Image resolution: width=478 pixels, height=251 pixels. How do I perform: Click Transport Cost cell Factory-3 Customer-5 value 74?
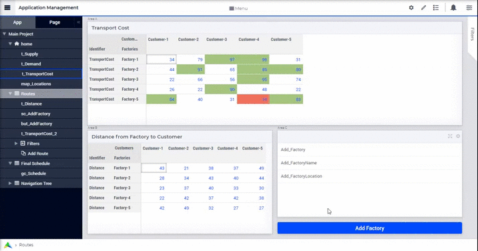click(x=286, y=79)
